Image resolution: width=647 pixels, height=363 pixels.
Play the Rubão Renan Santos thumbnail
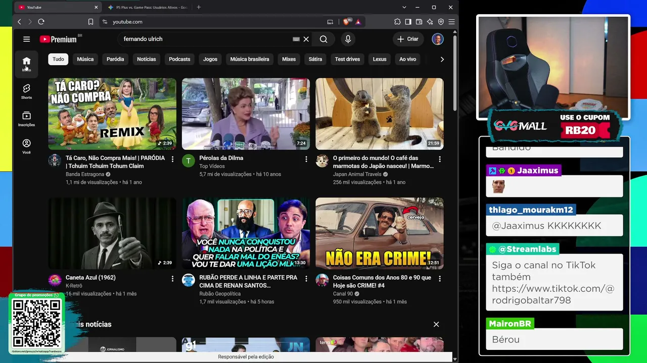[x=246, y=233]
